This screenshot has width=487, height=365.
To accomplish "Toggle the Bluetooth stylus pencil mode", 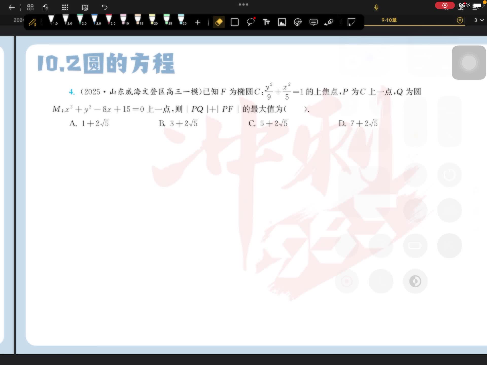I will [32, 23].
